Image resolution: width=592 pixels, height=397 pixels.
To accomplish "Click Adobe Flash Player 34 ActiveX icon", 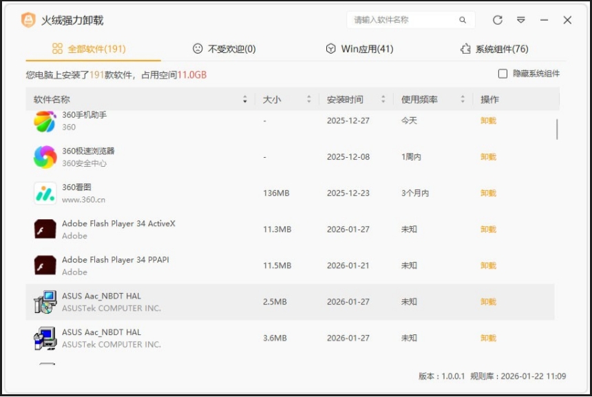I will click(x=45, y=229).
